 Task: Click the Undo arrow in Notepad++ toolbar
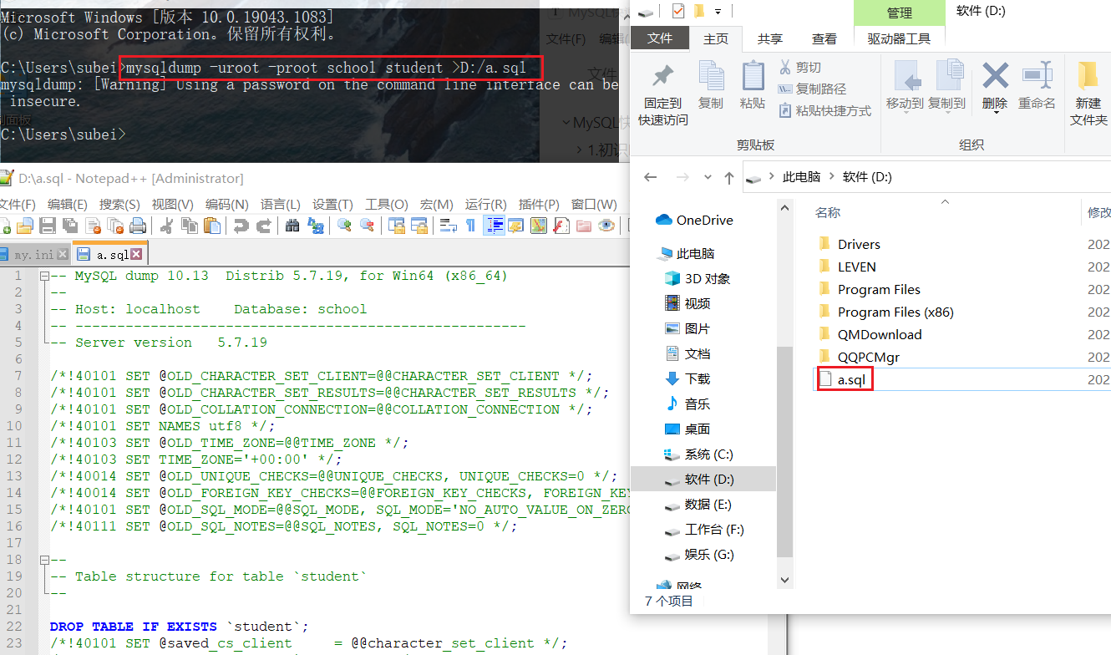click(241, 226)
